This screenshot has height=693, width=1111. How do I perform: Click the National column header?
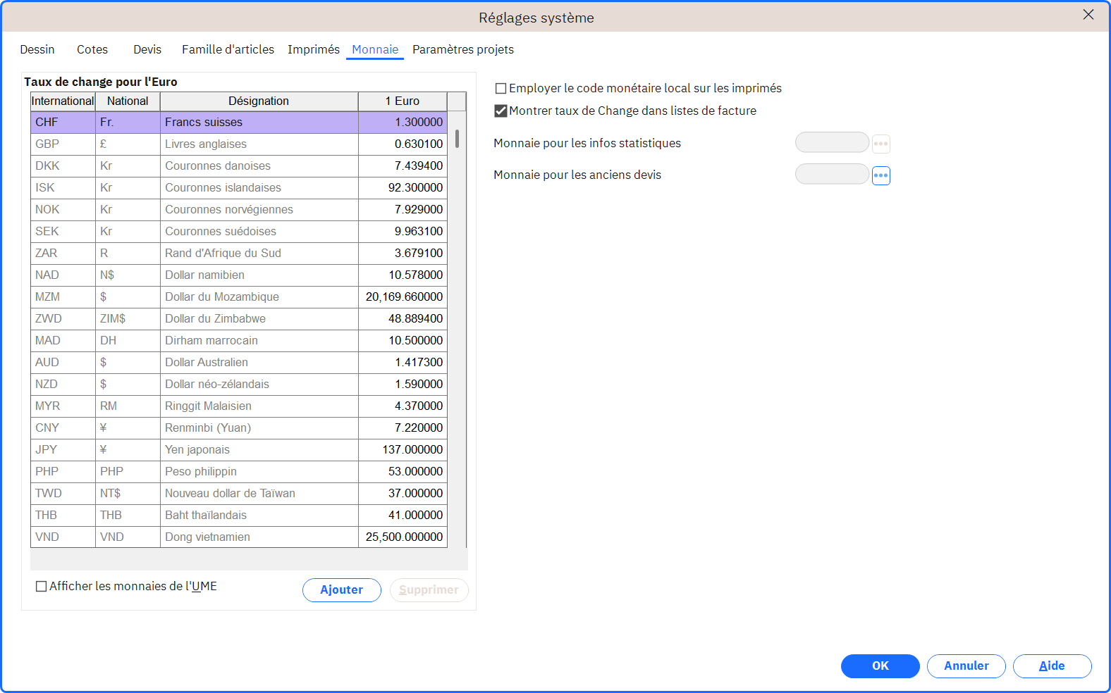(x=128, y=101)
